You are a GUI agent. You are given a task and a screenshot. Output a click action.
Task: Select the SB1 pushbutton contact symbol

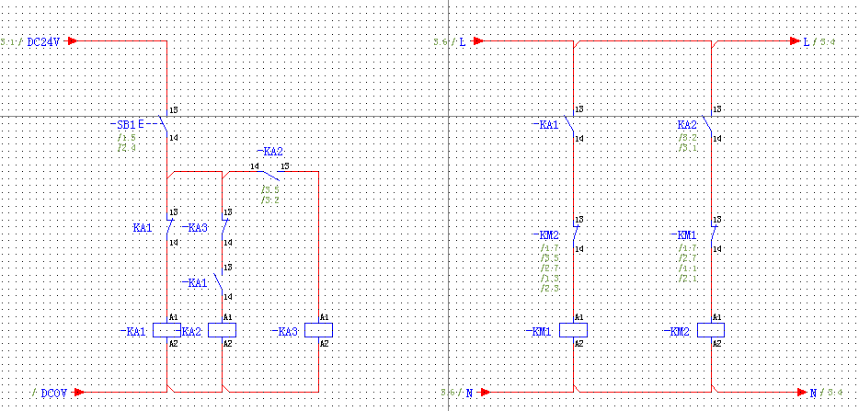pyautogui.click(x=163, y=124)
